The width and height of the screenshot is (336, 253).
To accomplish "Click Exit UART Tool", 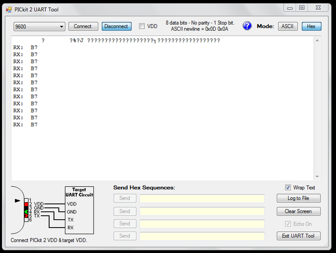I will coord(298,236).
